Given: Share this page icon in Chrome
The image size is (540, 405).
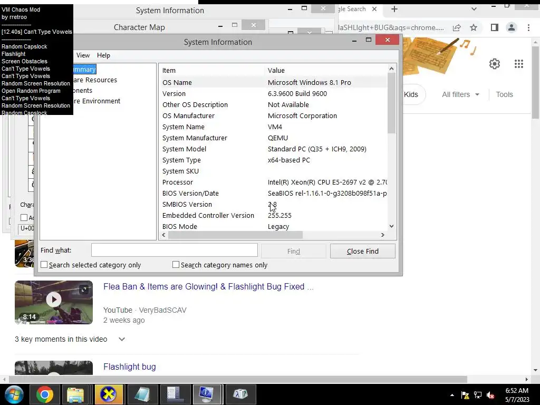Looking at the screenshot, I should click(457, 27).
